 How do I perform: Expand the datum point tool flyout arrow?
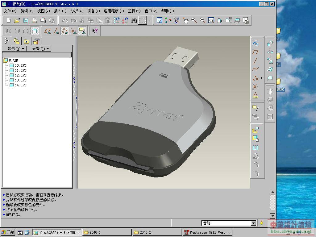262,78
